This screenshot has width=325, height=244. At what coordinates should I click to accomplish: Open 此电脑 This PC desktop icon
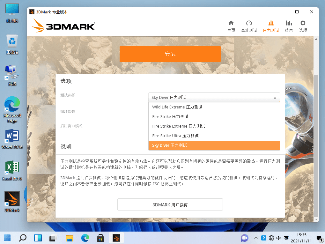coord(12,13)
